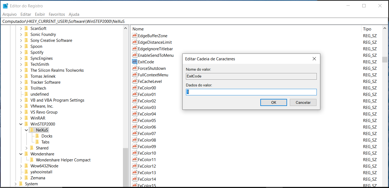Click the string value icon beside EdgeBufferZone
The width and height of the screenshot is (389, 188).
click(x=134, y=36)
